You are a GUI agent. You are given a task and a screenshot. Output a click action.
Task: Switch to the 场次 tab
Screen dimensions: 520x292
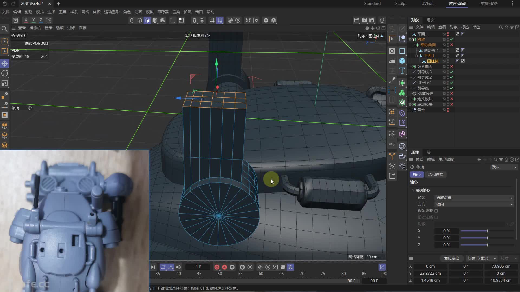coord(430,20)
